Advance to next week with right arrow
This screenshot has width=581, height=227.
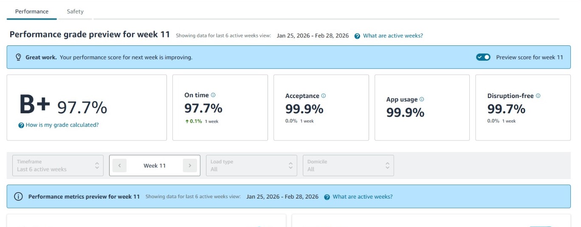(x=190, y=165)
